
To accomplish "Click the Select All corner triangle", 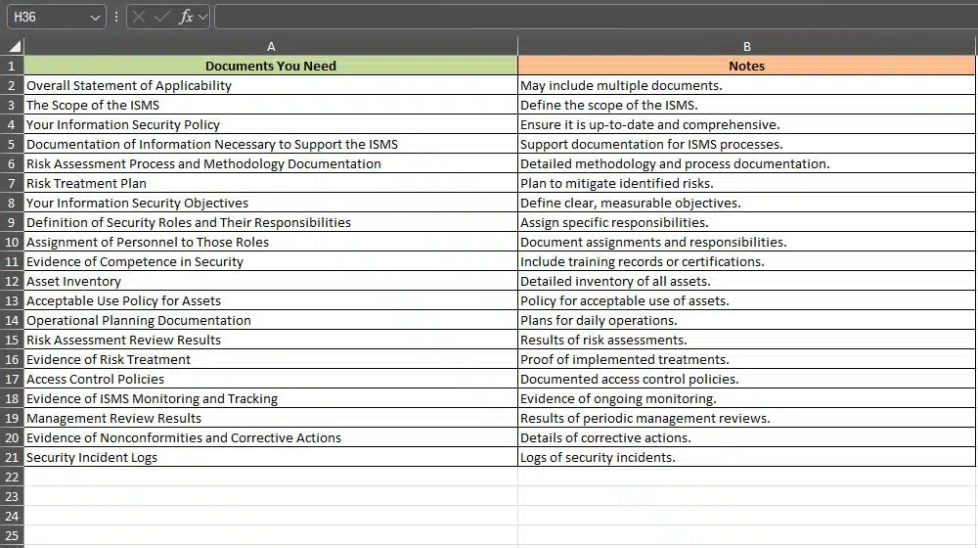I will click(13, 46).
